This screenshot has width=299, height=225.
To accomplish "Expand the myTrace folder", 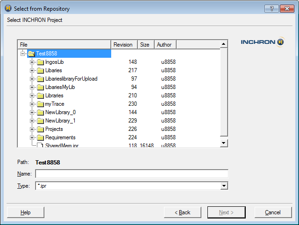I will pyautogui.click(x=32, y=104).
